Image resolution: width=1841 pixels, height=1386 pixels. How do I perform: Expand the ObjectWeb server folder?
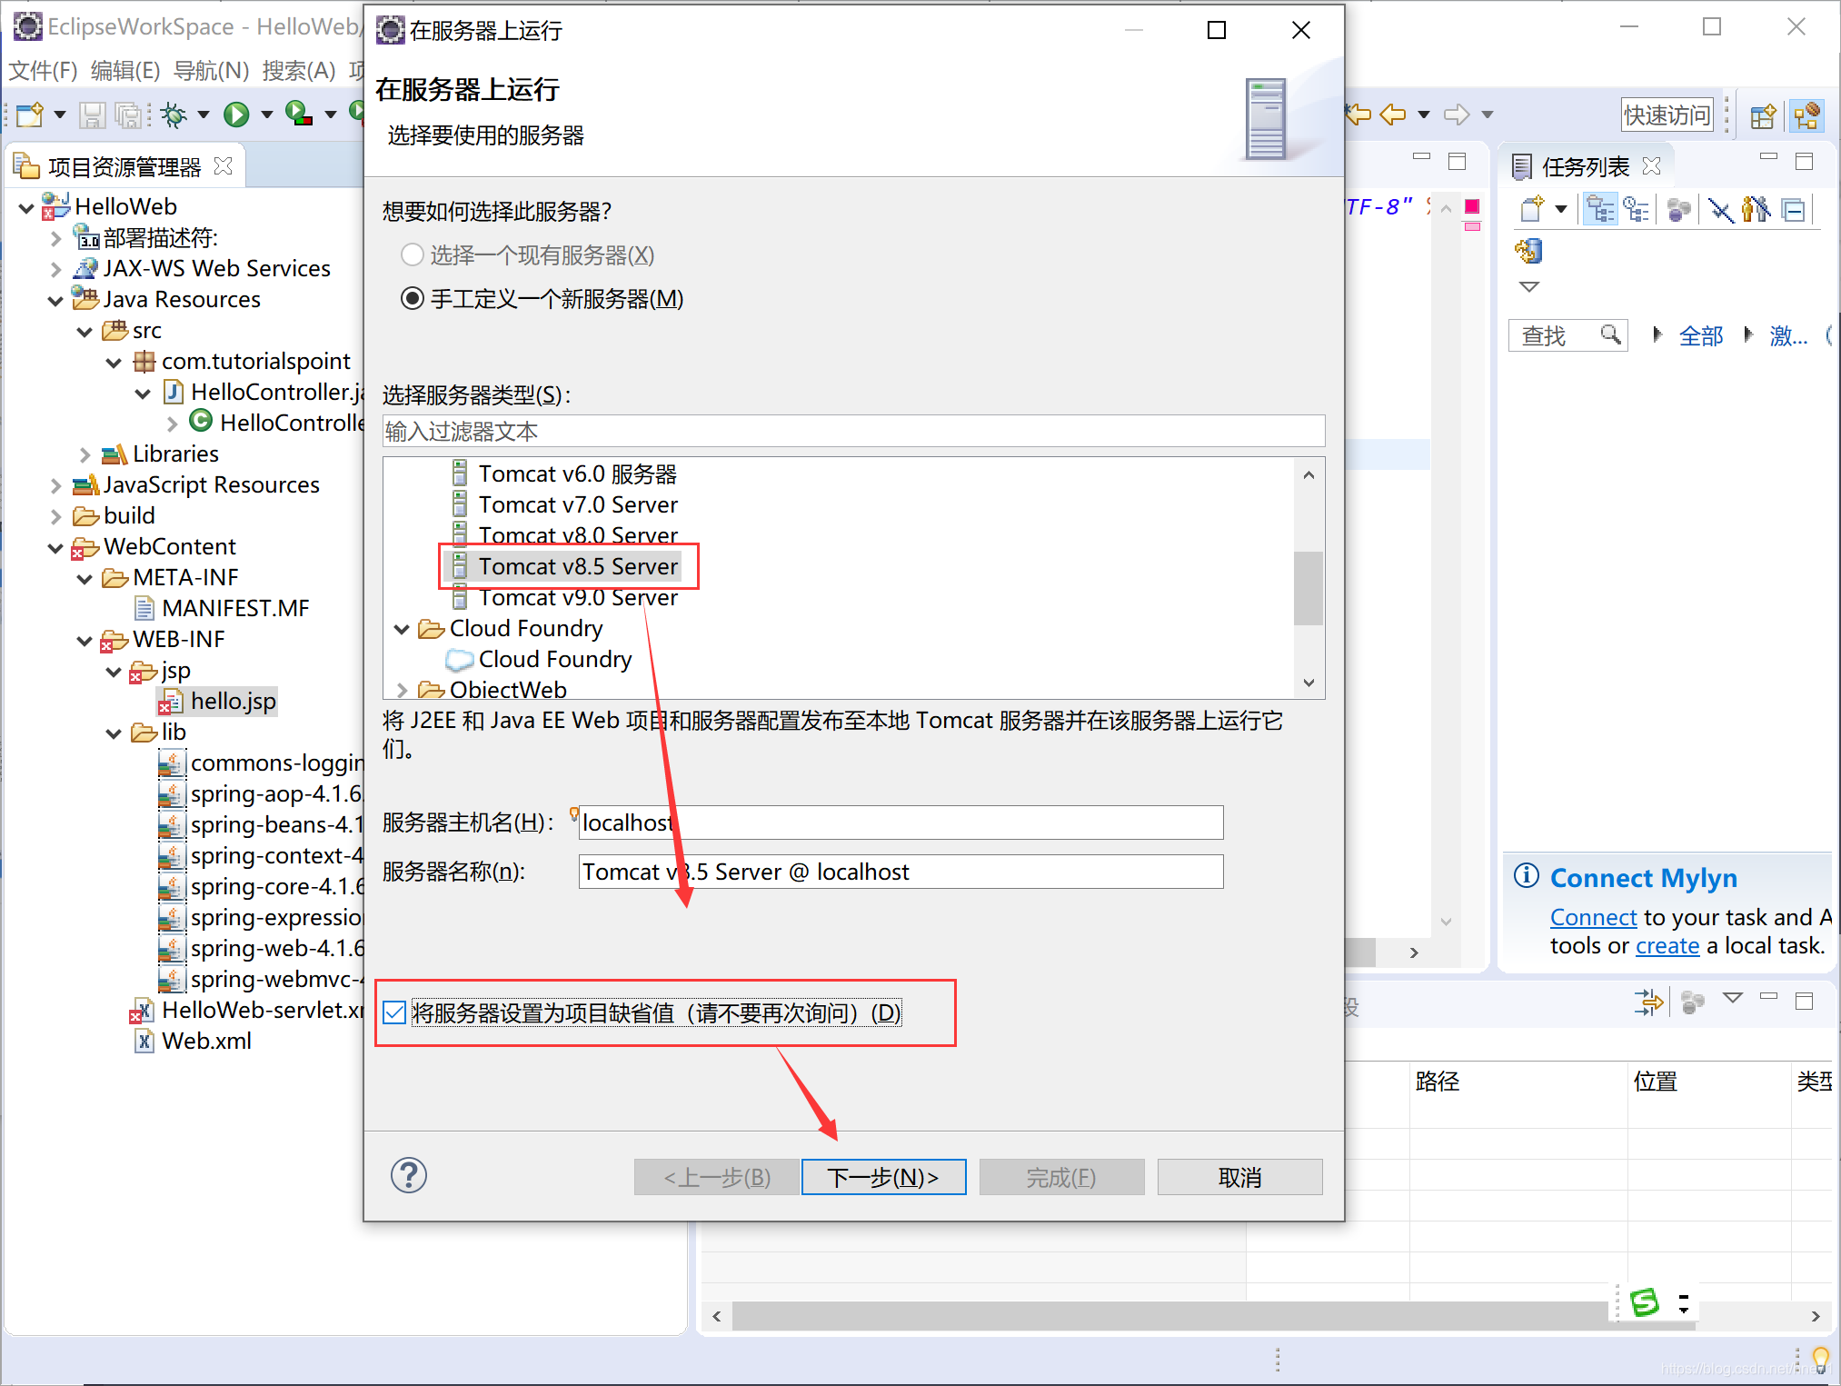pos(402,691)
